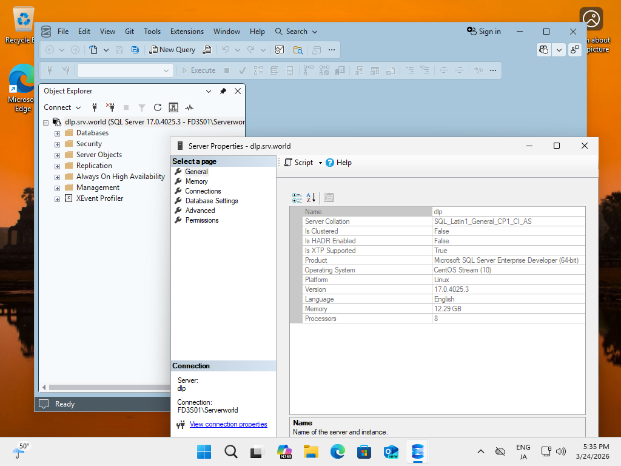Select the Permissions page

pos(202,220)
